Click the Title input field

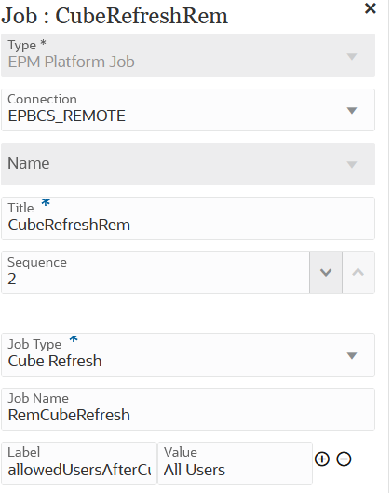[188, 218]
